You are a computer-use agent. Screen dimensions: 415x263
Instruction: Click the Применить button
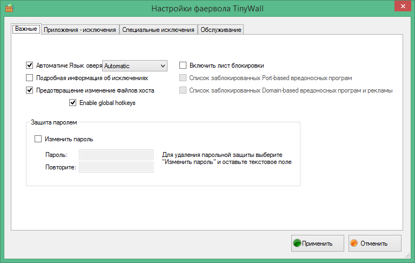pyautogui.click(x=318, y=243)
